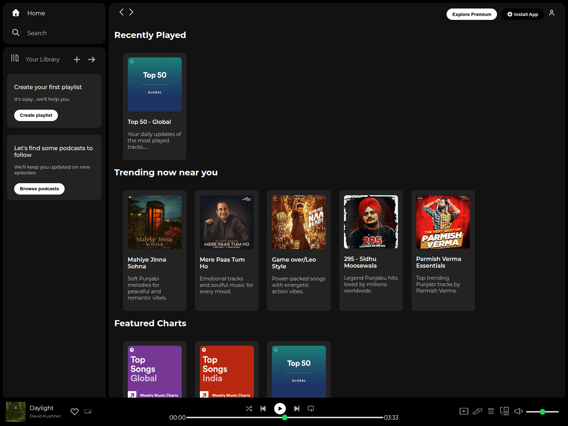Click elapsed time 00:00 label
Screen dimensions: 568x426
(177, 417)
